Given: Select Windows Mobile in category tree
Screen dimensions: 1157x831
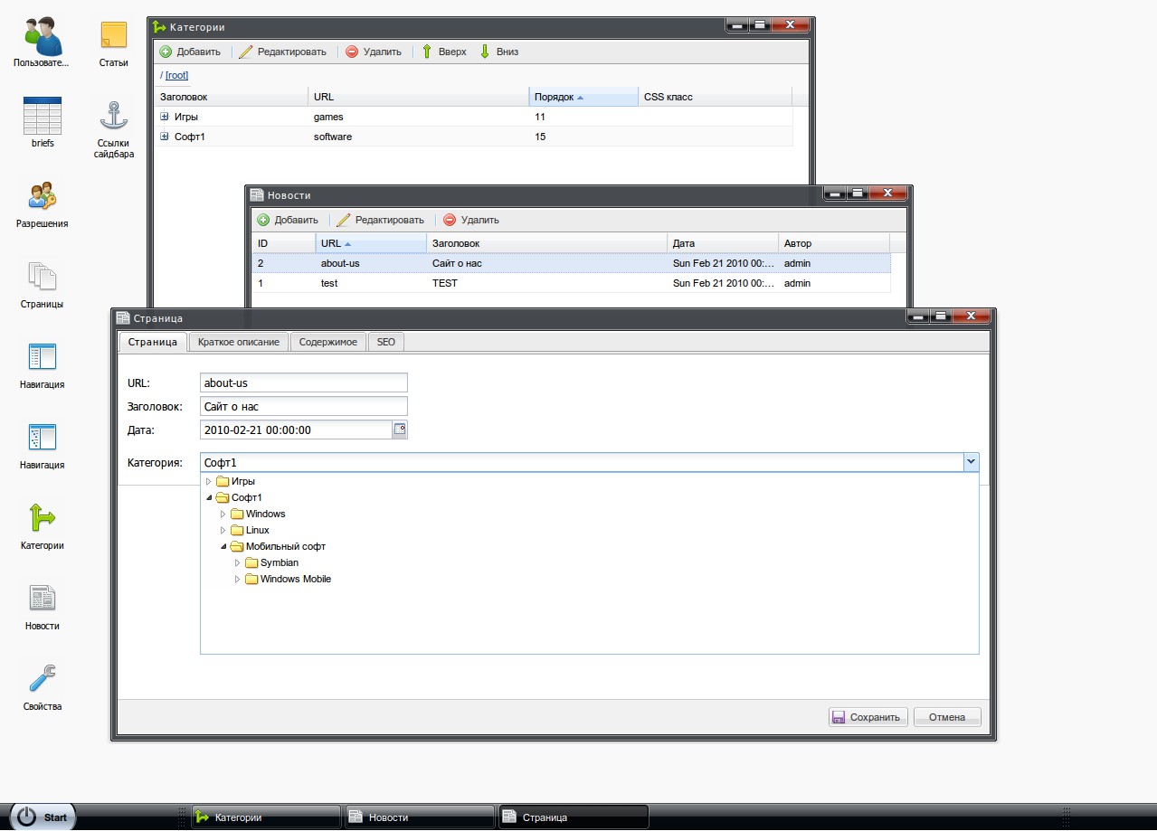Looking at the screenshot, I should [x=296, y=579].
